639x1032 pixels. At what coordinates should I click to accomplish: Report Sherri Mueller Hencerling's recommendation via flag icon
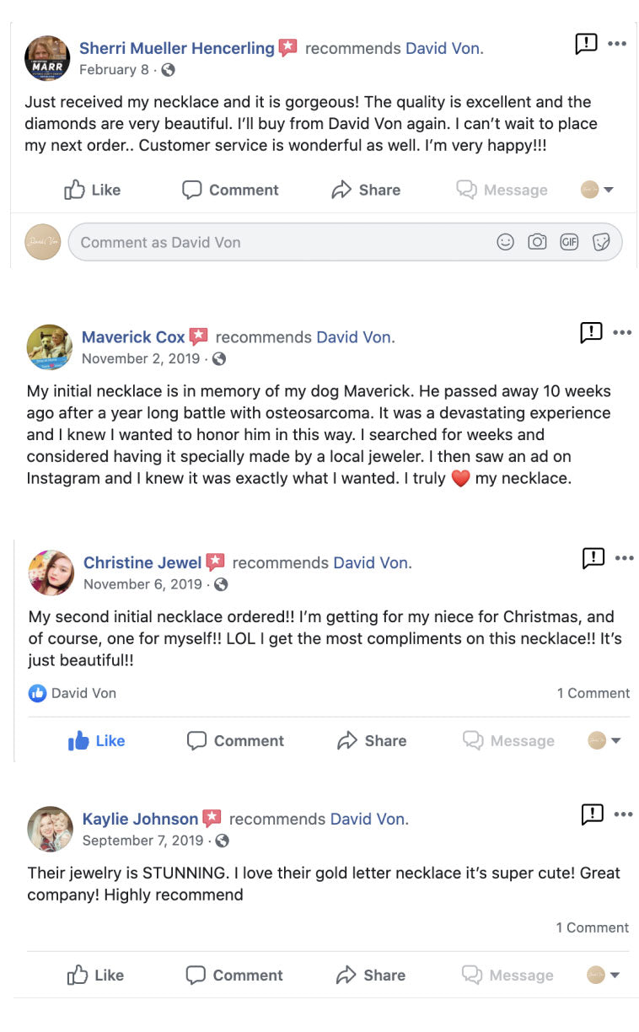[586, 44]
